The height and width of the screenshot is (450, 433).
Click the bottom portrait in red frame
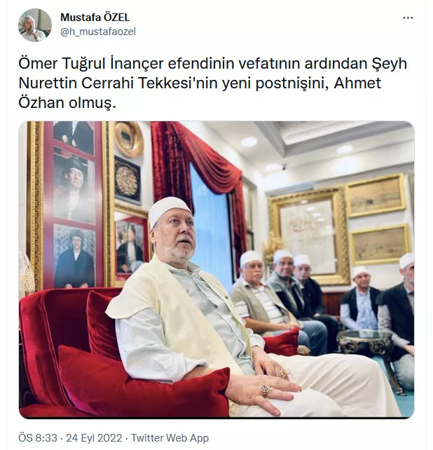(x=74, y=257)
